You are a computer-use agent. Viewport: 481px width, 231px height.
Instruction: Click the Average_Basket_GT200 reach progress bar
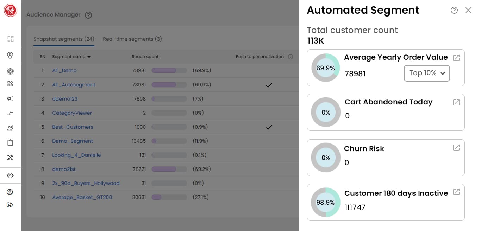(x=169, y=197)
